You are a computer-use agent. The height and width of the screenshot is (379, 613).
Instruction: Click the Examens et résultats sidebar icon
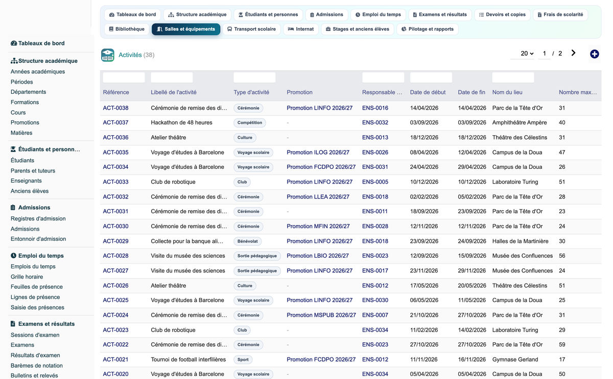pos(13,324)
